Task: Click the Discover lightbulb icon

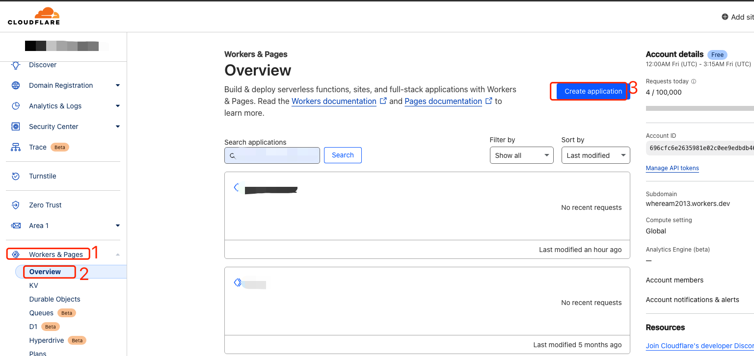Action: click(x=16, y=65)
